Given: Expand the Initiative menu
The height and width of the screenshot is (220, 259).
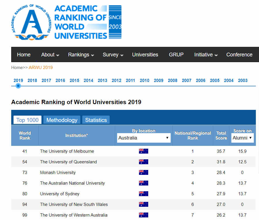Looking at the screenshot, I should tap(206, 55).
